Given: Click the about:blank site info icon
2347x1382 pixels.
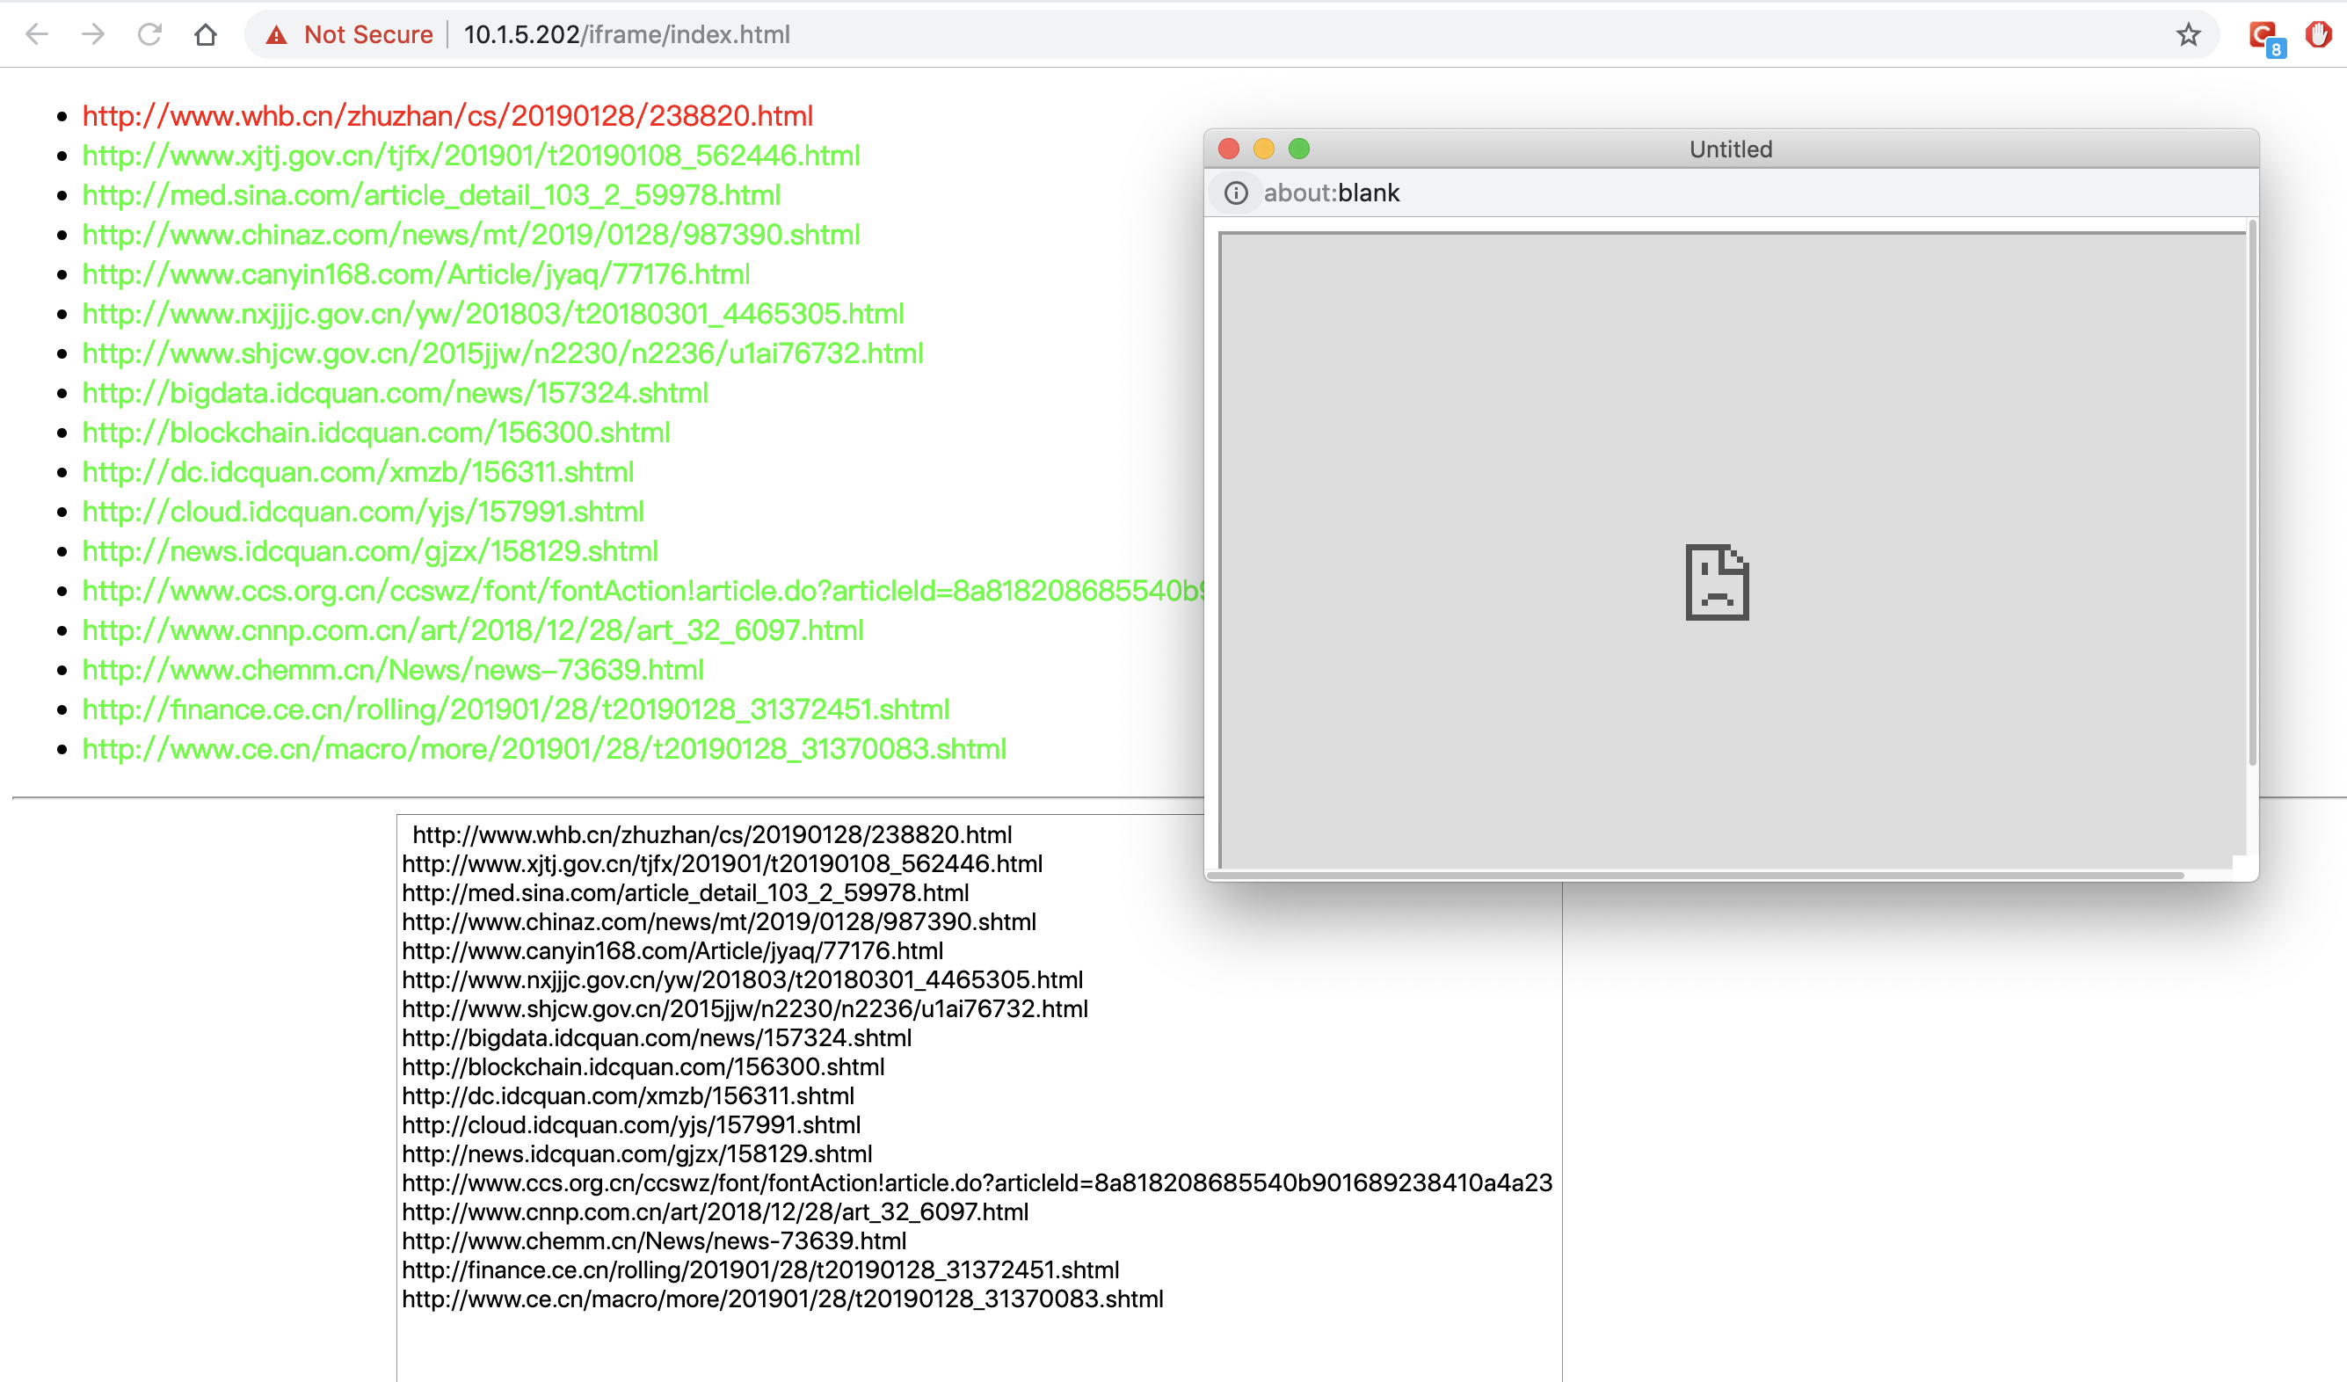Looking at the screenshot, I should coord(1236,193).
